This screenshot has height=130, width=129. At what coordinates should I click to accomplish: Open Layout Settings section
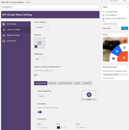[16, 30]
